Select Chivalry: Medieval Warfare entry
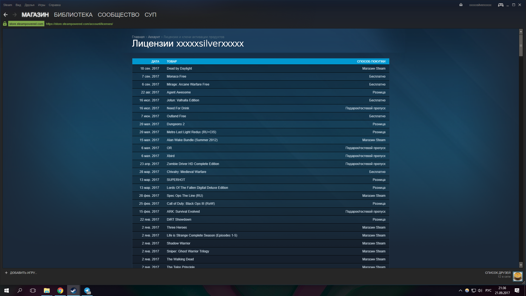The width and height of the screenshot is (526, 296). click(261, 172)
